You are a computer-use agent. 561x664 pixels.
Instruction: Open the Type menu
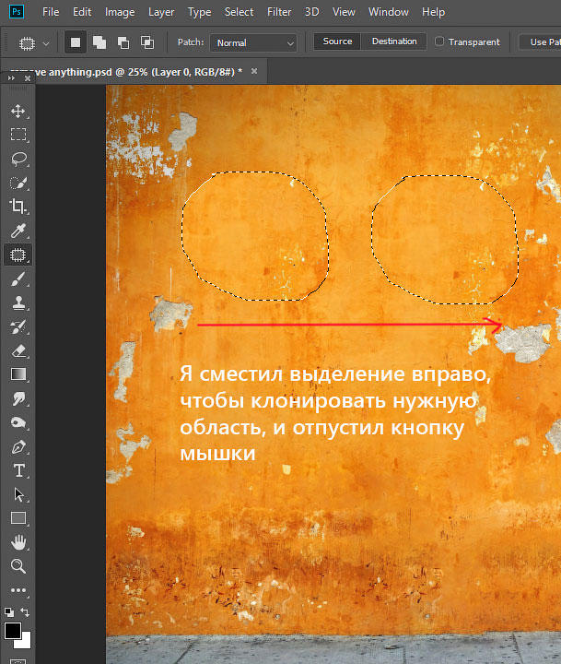click(199, 12)
